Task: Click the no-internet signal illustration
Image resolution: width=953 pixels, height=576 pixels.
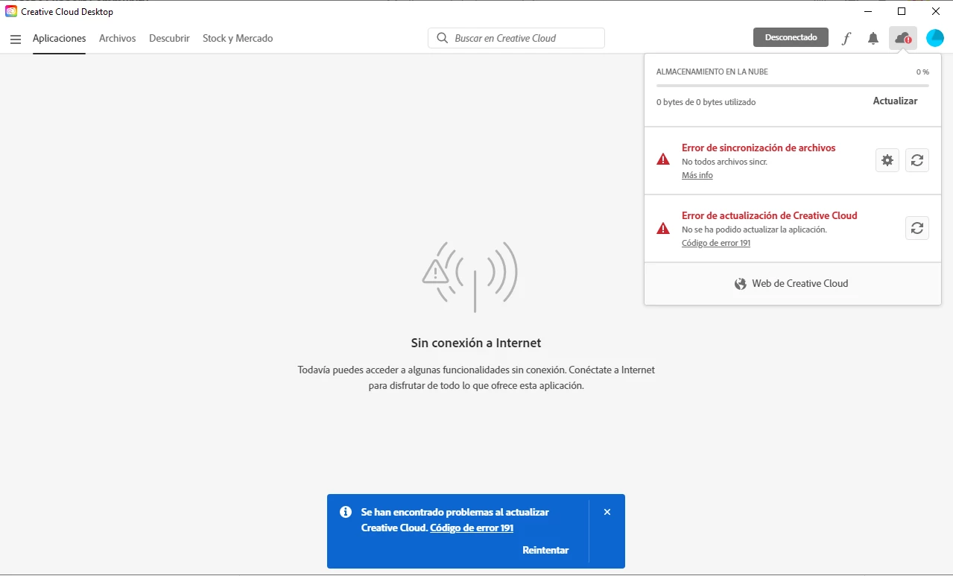Action: 470,276
